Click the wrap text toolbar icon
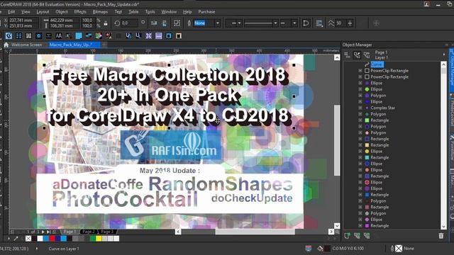 (319, 23)
